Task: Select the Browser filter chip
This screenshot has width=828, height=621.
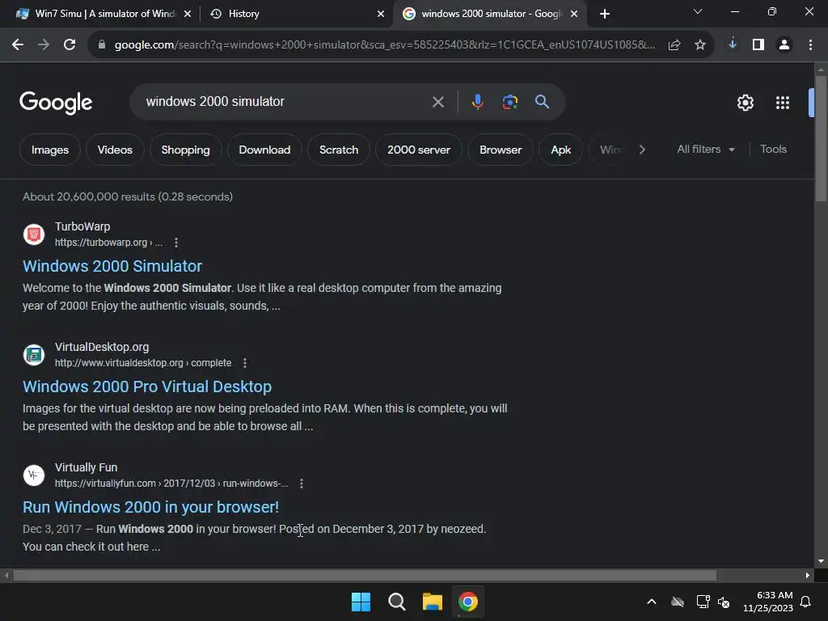Action: pyautogui.click(x=501, y=150)
